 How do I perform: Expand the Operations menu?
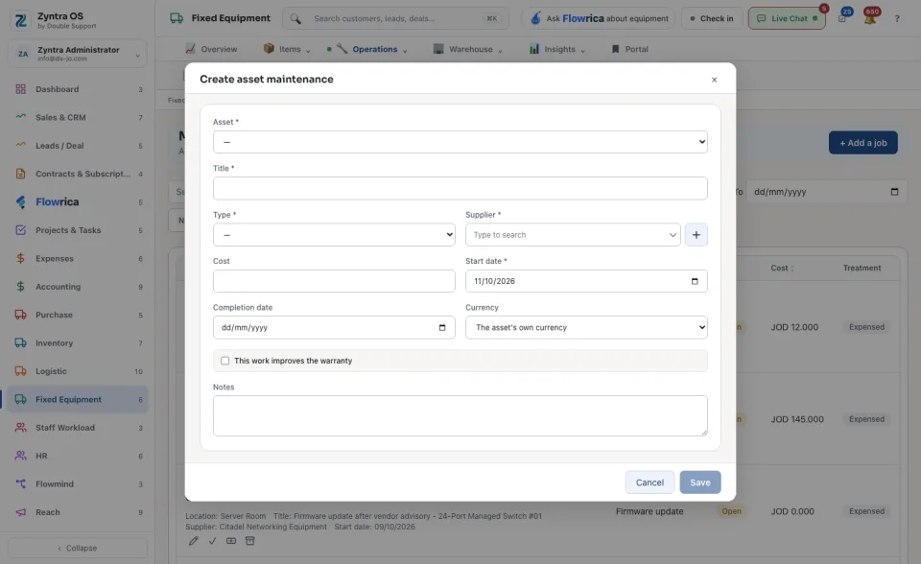pos(371,49)
